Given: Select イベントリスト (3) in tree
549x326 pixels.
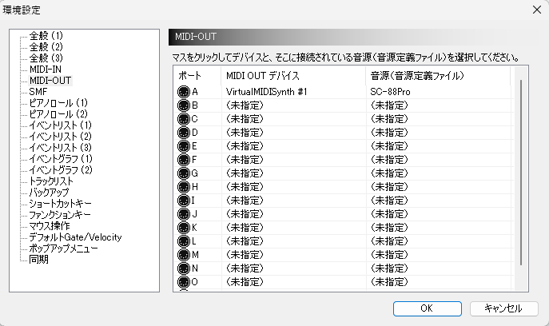Looking at the screenshot, I should tap(60, 148).
